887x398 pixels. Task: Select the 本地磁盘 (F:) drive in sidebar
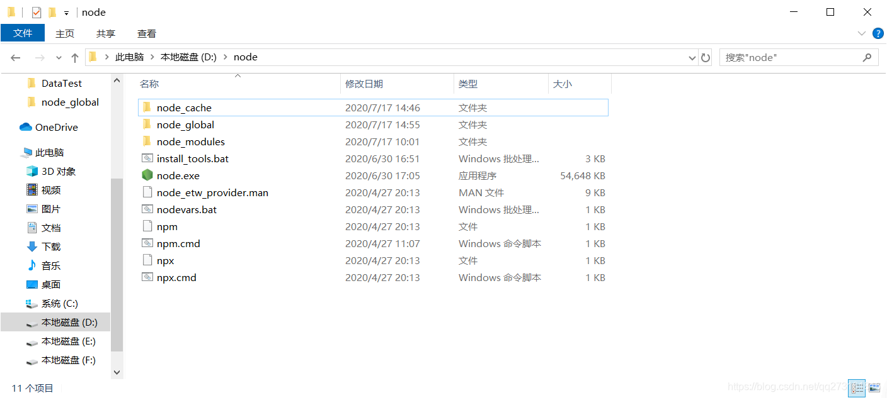69,360
